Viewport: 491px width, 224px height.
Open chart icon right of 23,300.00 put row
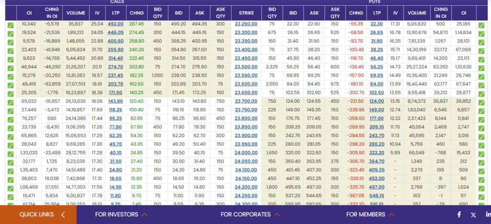(481, 34)
